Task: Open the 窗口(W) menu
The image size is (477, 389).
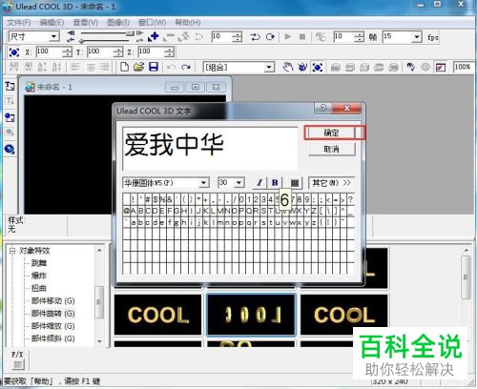Action: click(153, 23)
